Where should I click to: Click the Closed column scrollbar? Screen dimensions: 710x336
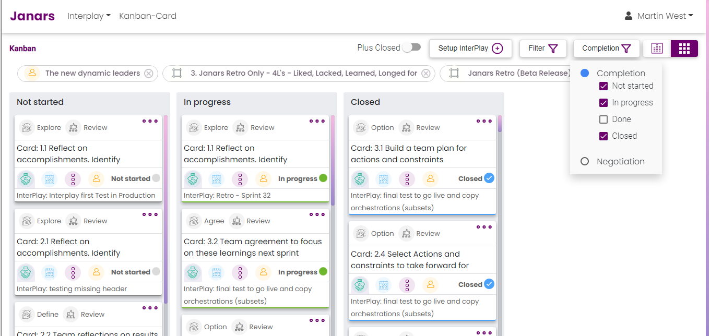click(500, 124)
